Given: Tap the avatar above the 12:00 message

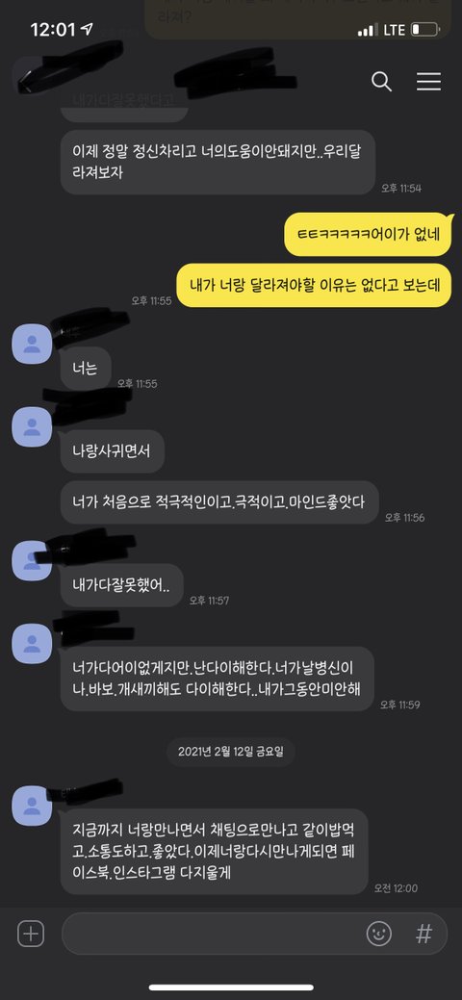Looking at the screenshot, I should click(32, 806).
